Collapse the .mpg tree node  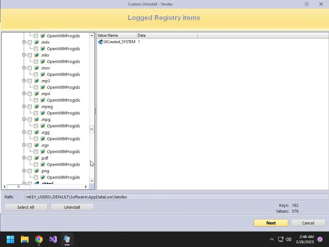point(24,119)
